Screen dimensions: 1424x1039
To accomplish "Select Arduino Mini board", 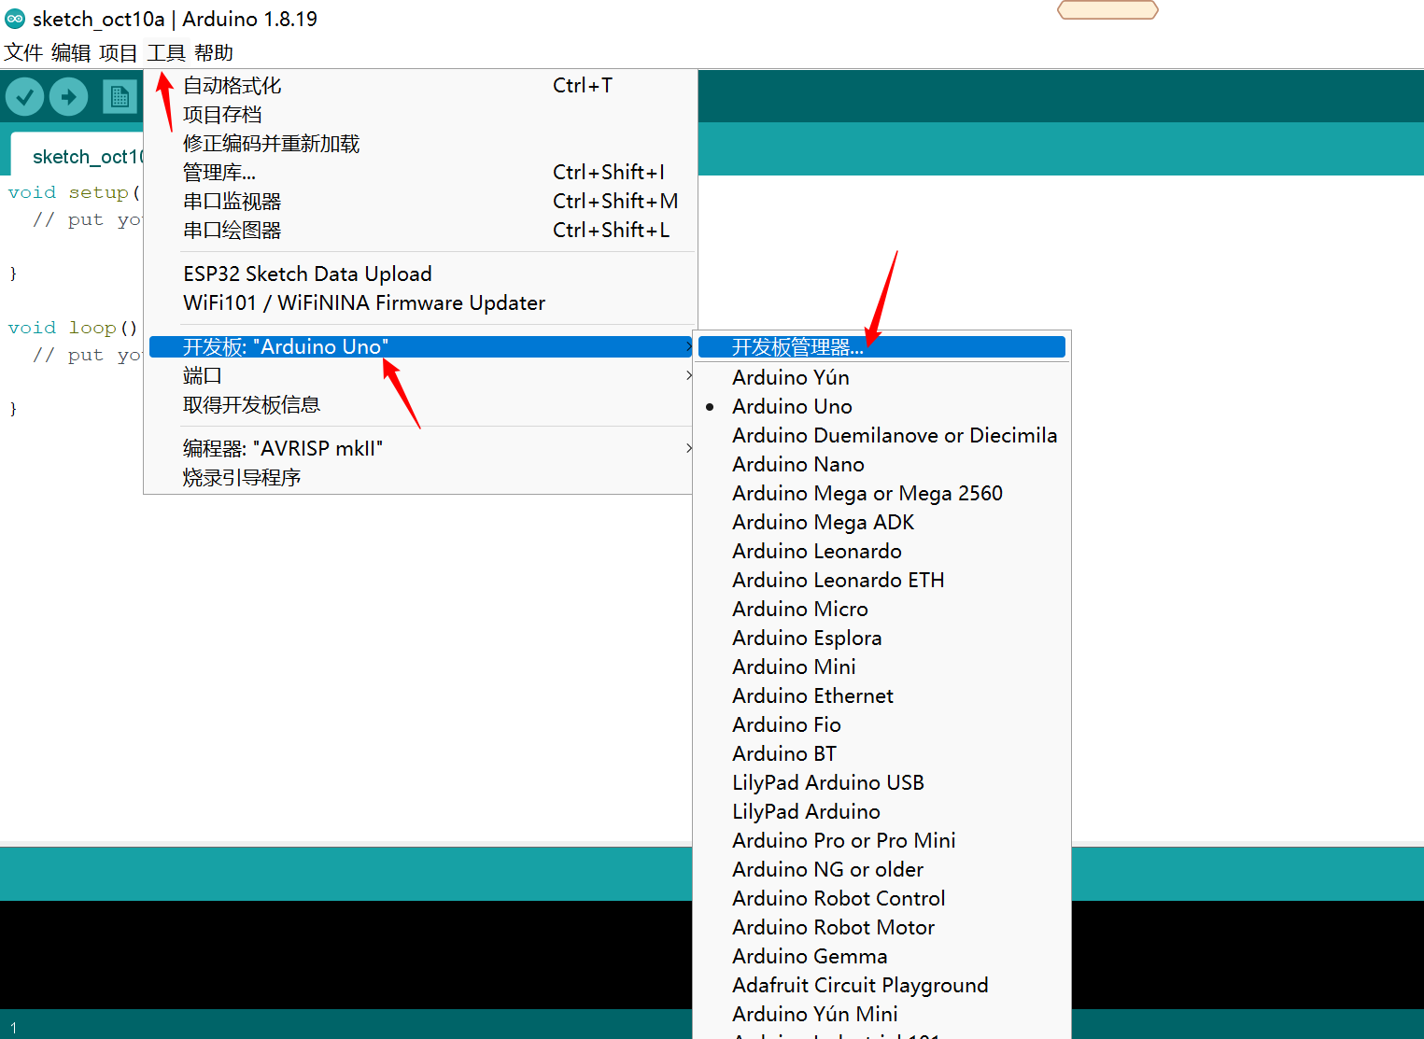I will [x=881, y=667].
